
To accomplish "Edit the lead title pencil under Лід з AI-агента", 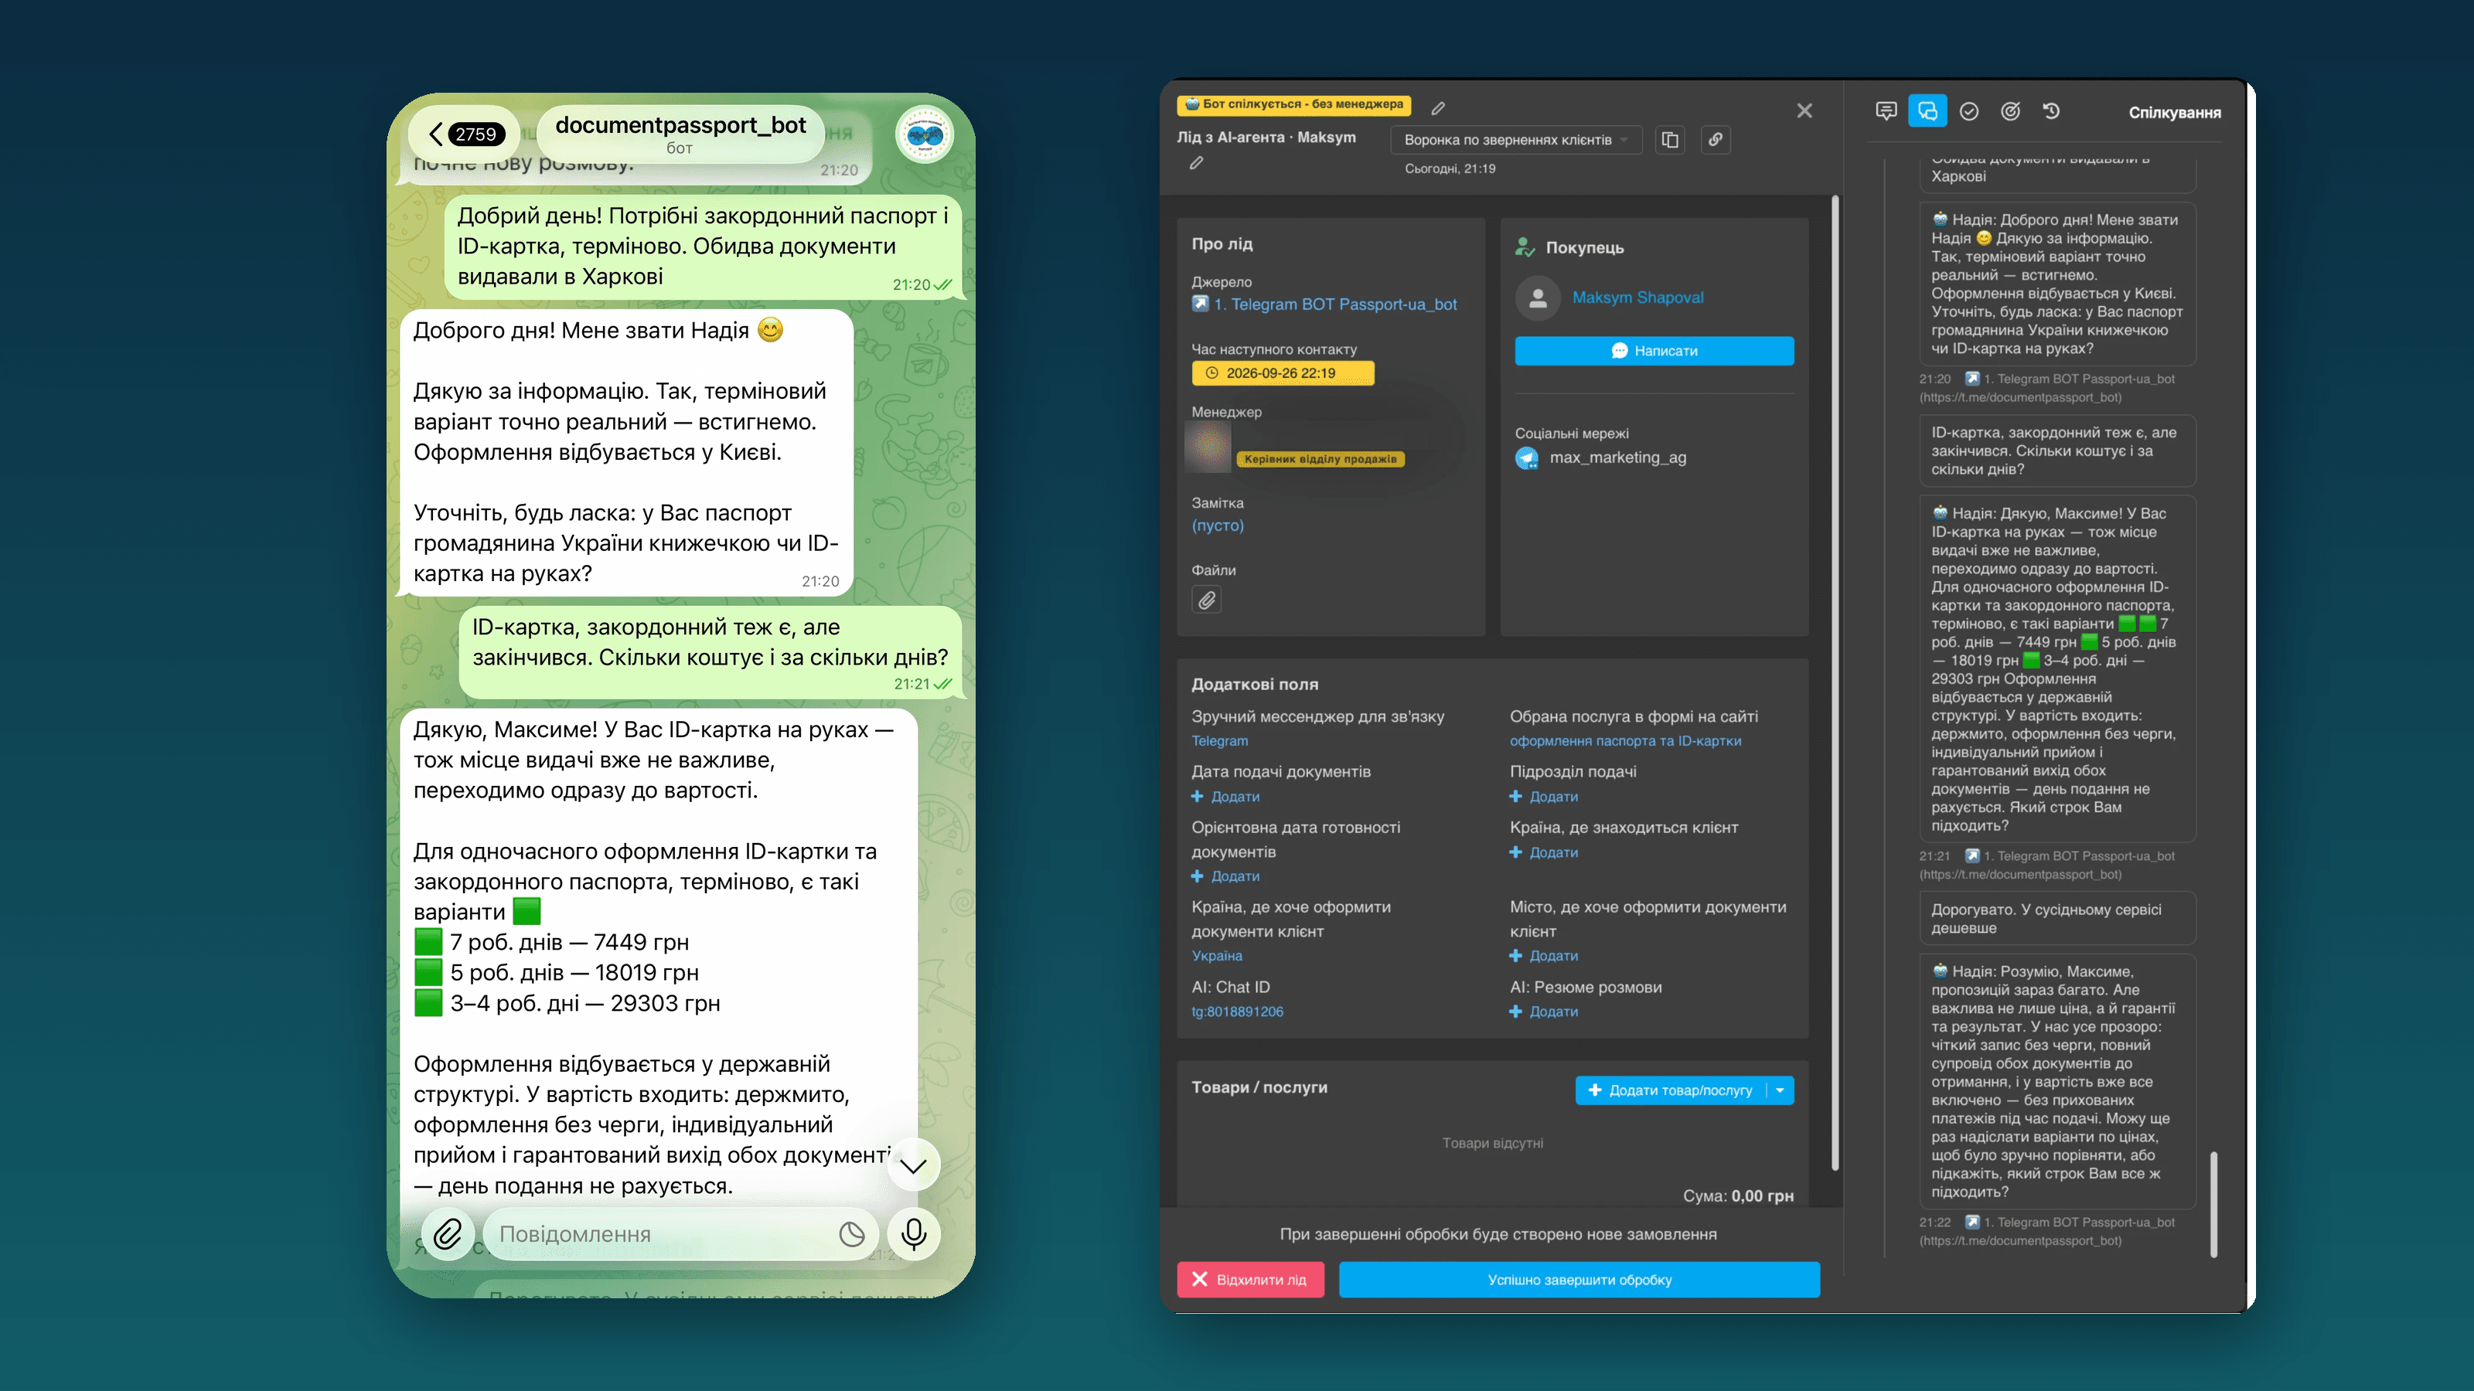I will [1197, 163].
